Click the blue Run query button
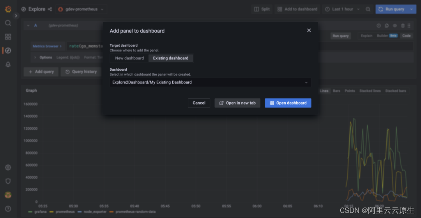Viewport: 421px width, 218px height. pos(391,9)
